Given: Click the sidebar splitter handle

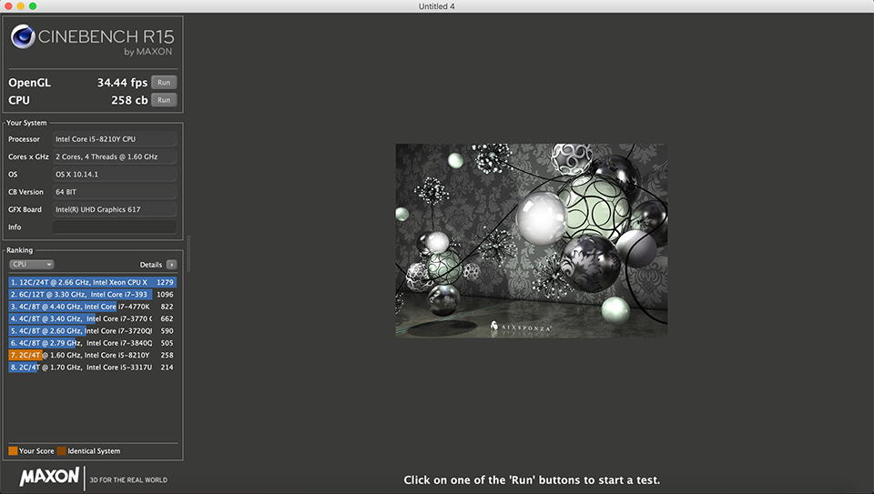Looking at the screenshot, I should pyautogui.click(x=188, y=254).
